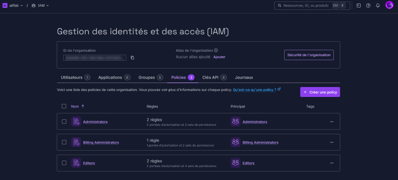Image resolution: width=398 pixels, height=180 pixels.
Task: Open the Editors policy name link
Action: pyautogui.click(x=89, y=163)
